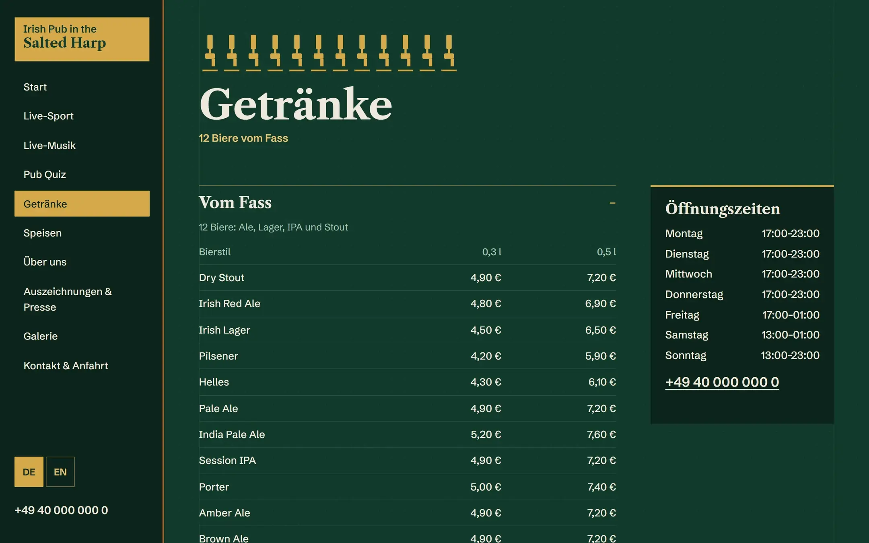Viewport: 869px width, 543px height.
Task: Collapse the Vom Fass section
Action: (612, 203)
